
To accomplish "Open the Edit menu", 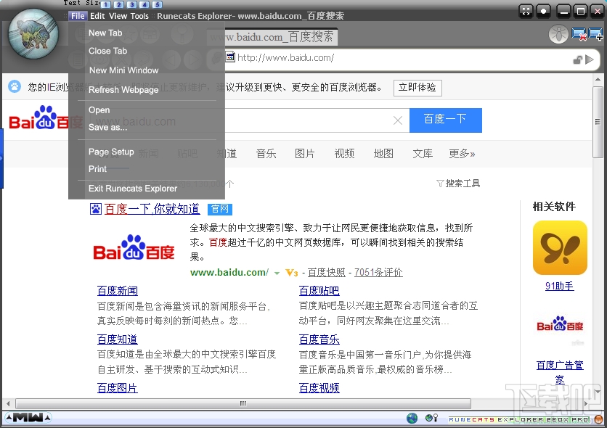I will [97, 16].
